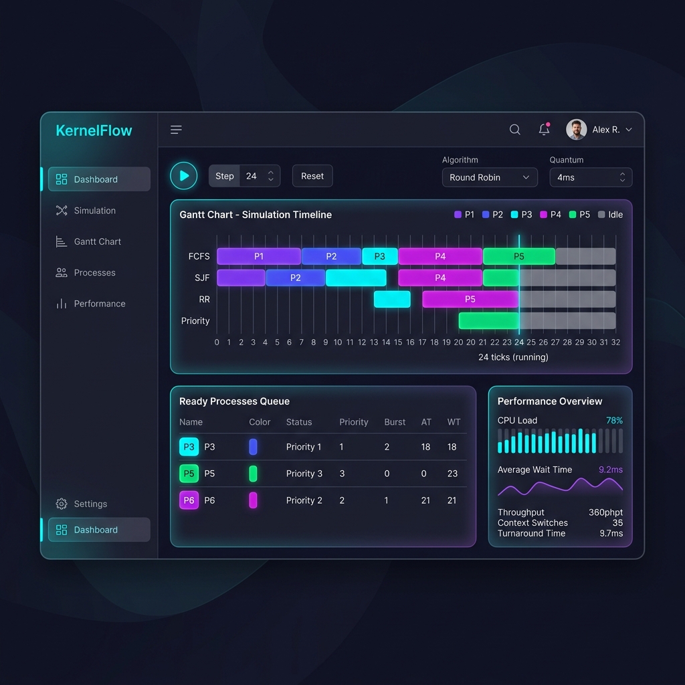Screen dimensions: 685x685
Task: Select the P4 bar in FCFS row
Action: [x=440, y=256]
